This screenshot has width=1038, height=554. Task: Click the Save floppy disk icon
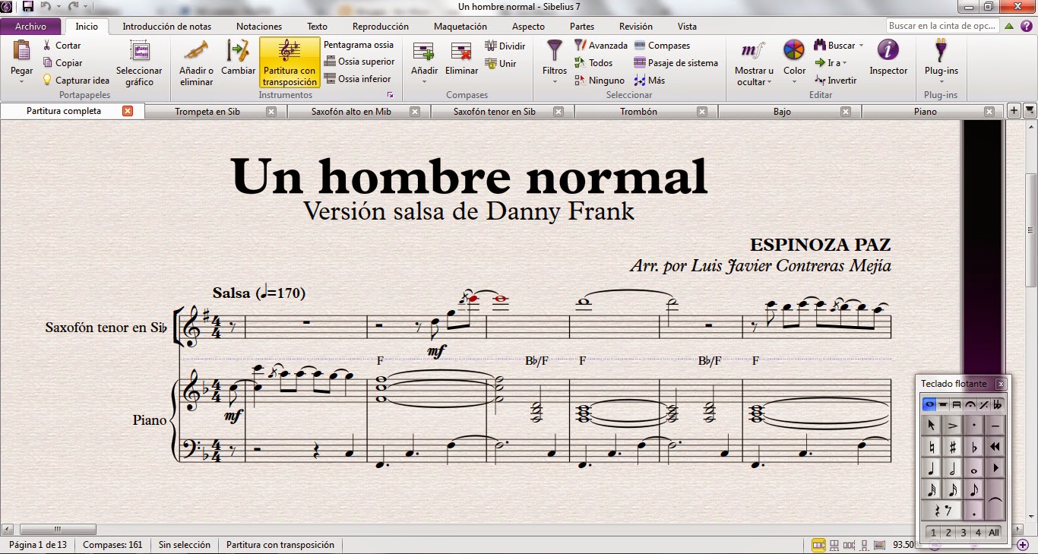(x=28, y=7)
